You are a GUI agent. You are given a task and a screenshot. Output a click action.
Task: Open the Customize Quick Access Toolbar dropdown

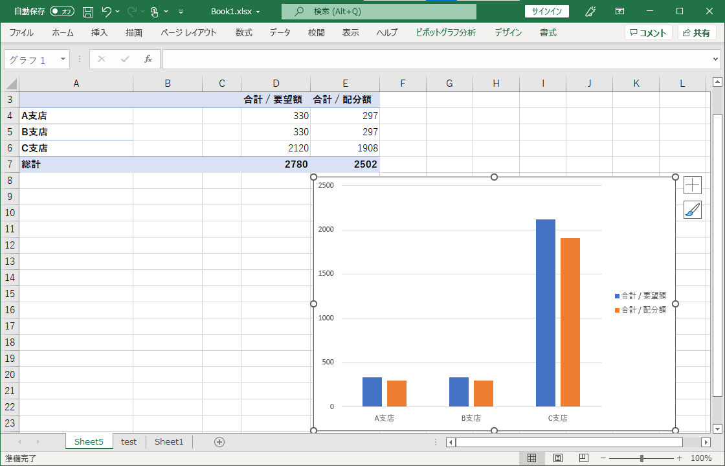181,12
